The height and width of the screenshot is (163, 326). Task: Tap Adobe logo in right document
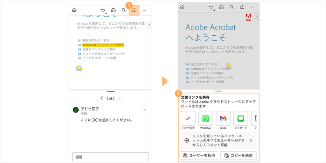click(248, 17)
